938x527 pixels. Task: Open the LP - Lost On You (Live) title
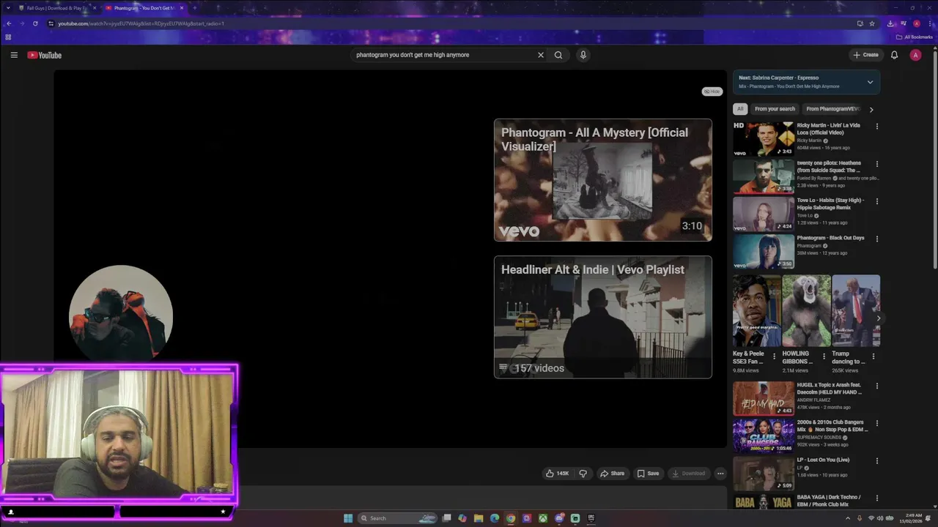pos(823,460)
